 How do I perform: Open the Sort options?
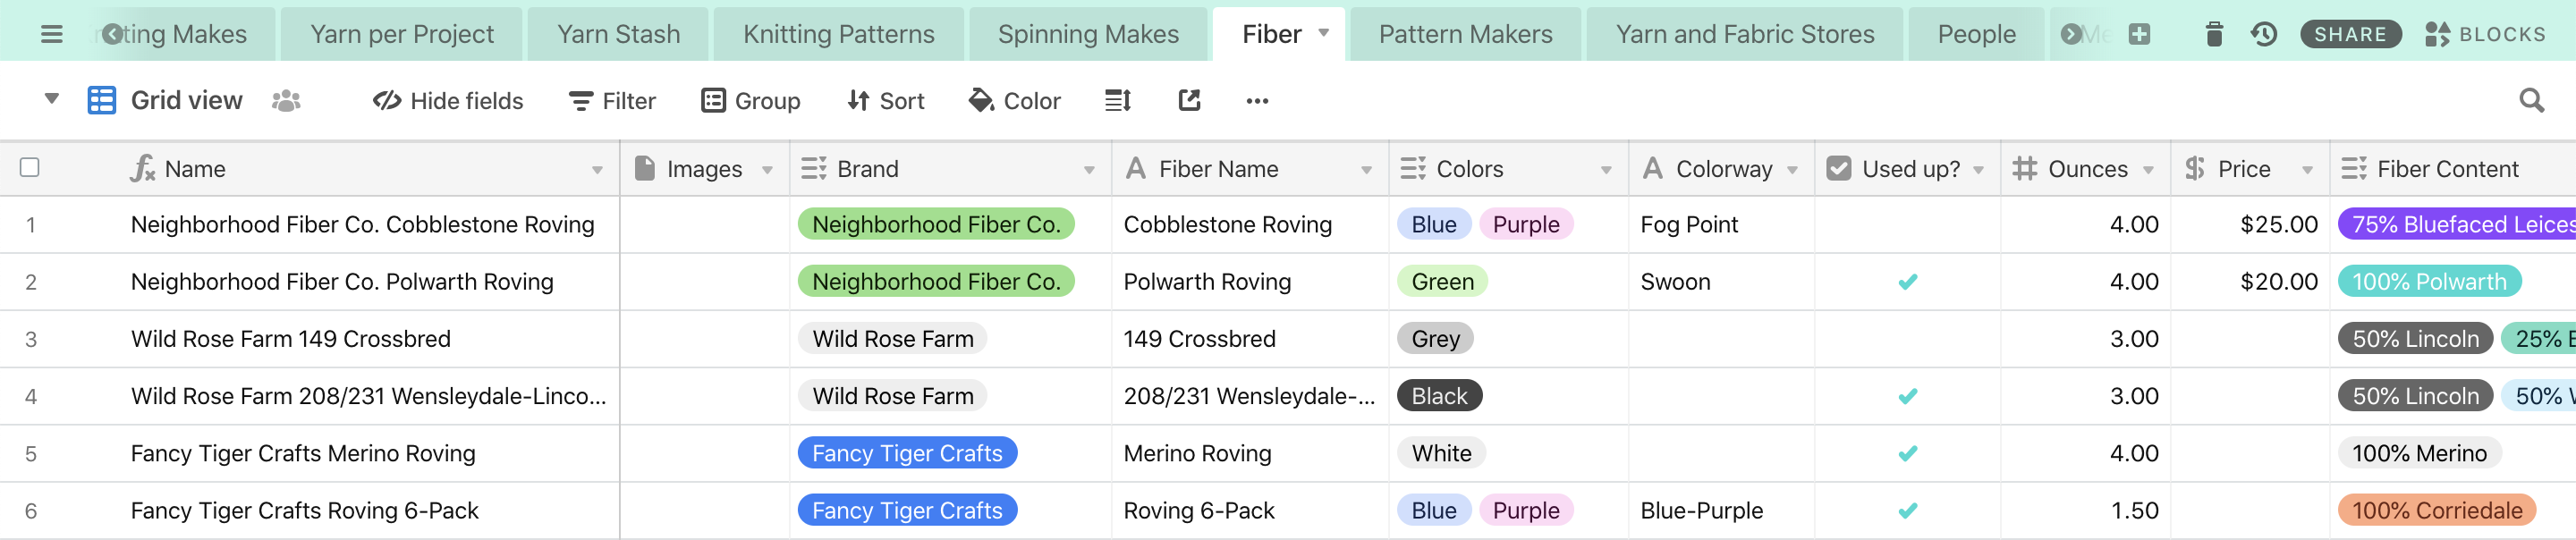click(x=885, y=100)
